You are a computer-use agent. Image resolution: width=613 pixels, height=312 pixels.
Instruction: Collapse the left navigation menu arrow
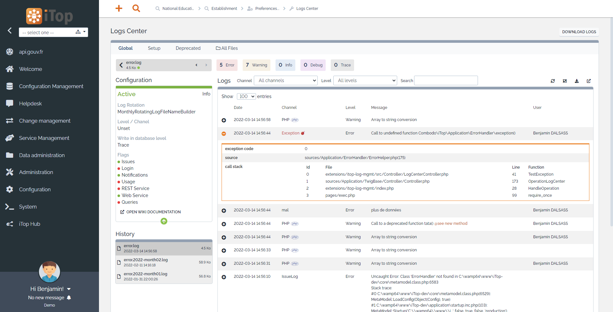(x=10, y=31)
